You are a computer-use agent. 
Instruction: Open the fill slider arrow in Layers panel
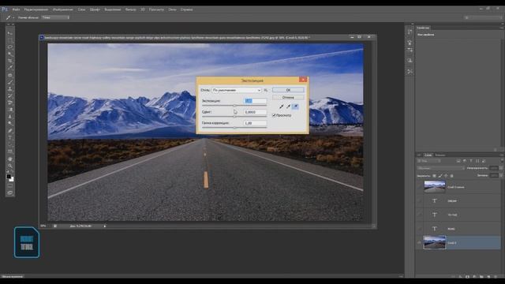click(x=501, y=175)
